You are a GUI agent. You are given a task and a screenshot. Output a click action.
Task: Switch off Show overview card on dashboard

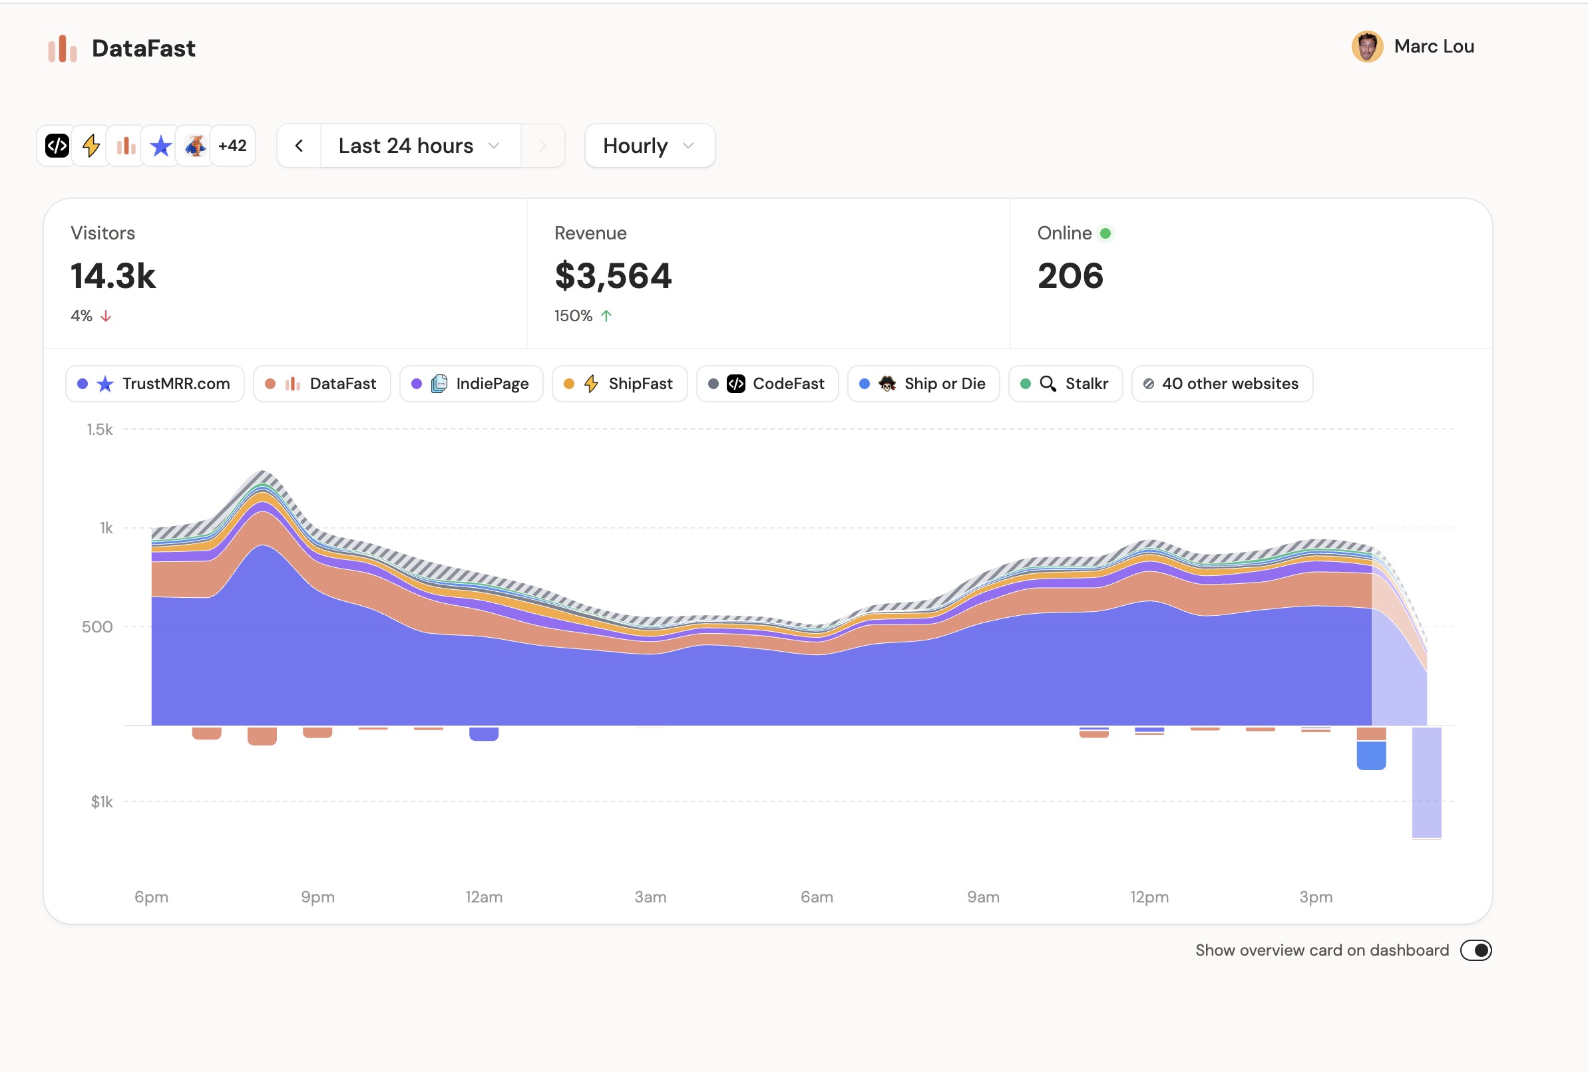(x=1476, y=950)
